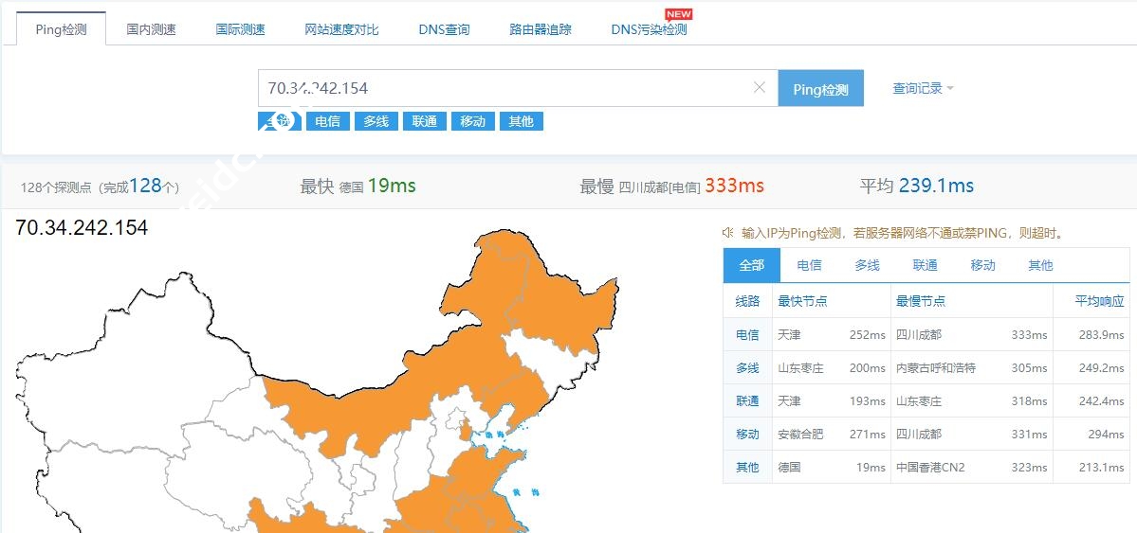Select 多线 tab in results table
The height and width of the screenshot is (533, 1137).
point(867,265)
